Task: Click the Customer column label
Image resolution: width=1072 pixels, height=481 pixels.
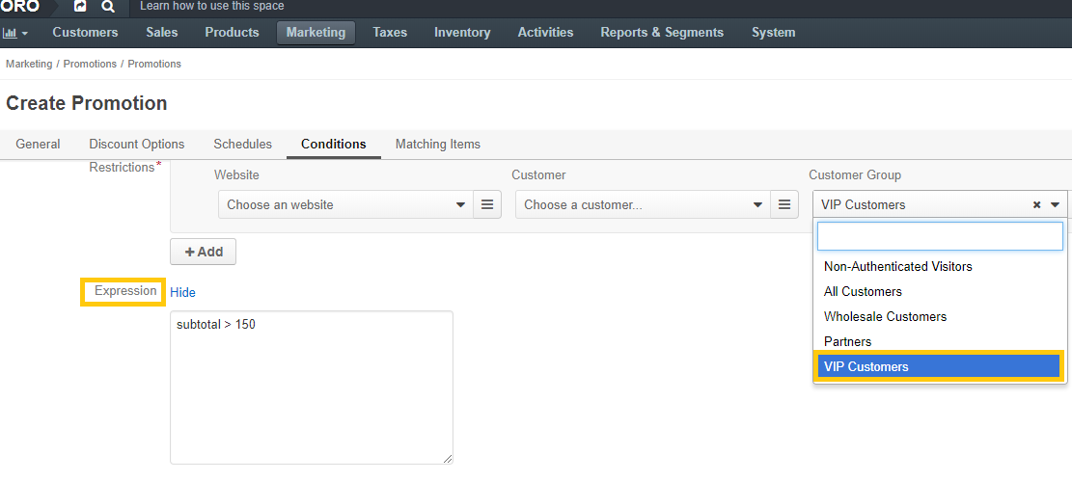Action: pyautogui.click(x=538, y=174)
